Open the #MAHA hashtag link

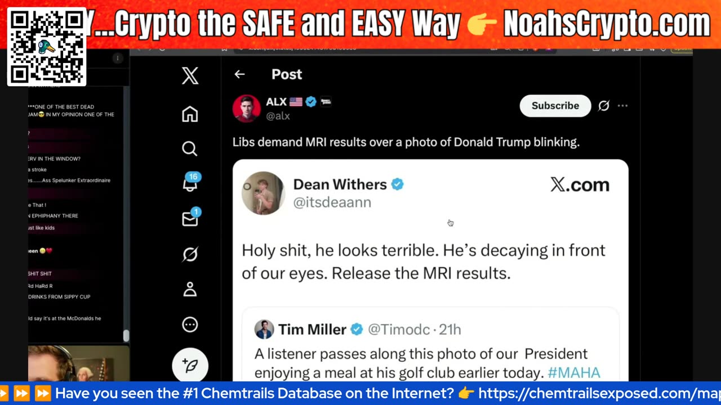pyautogui.click(x=574, y=372)
